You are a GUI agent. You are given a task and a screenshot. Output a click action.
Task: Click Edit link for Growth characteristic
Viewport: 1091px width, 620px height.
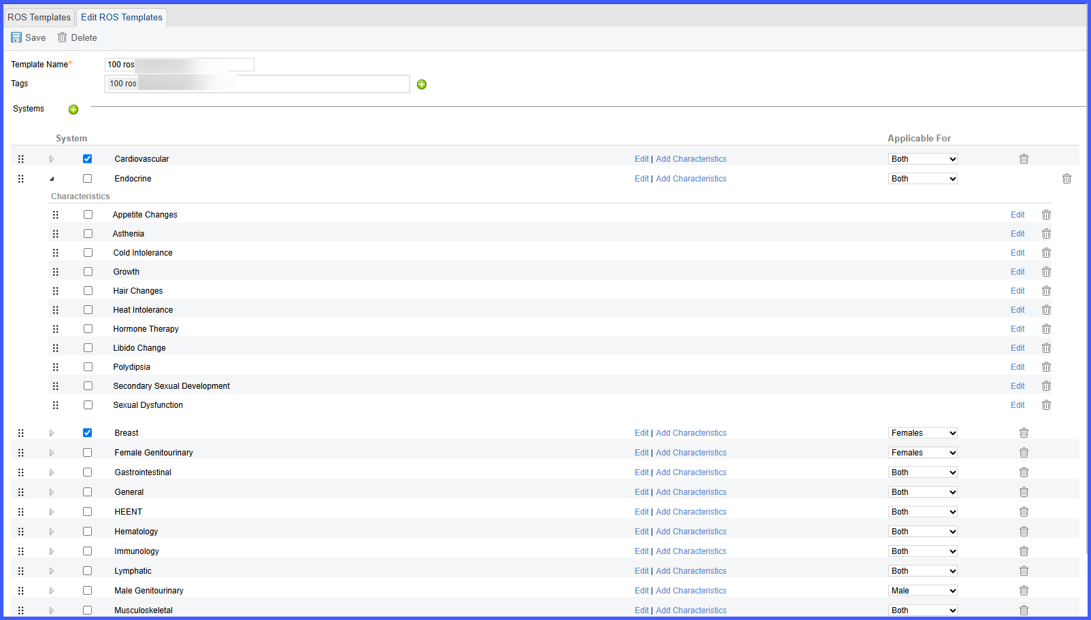[1018, 272]
